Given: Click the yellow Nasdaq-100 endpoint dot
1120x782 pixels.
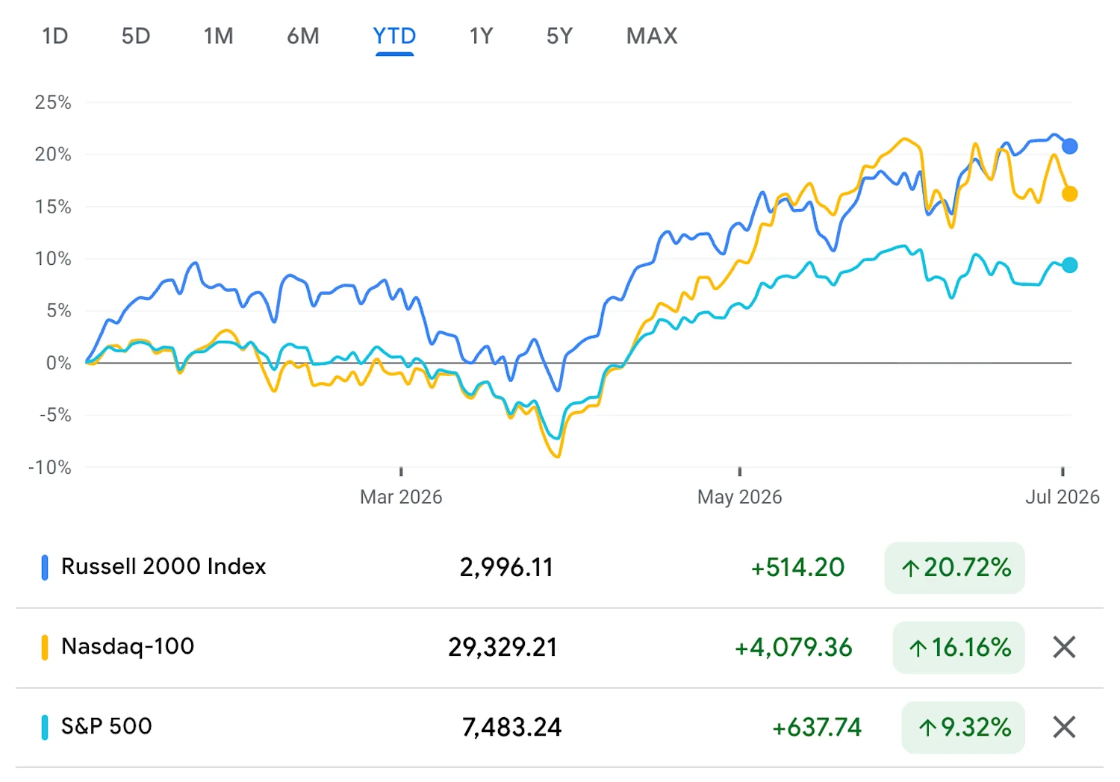Looking at the screenshot, I should [1070, 194].
